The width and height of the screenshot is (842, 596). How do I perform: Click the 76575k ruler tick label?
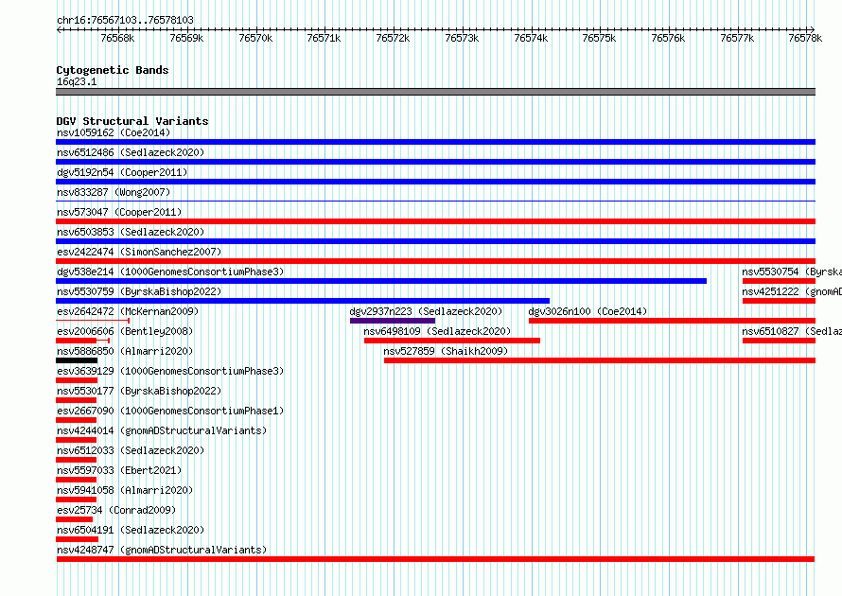pos(599,38)
